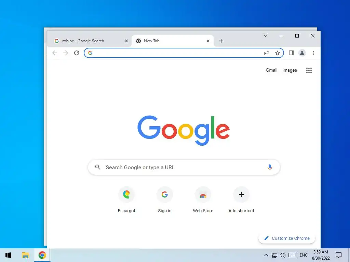
Task: Reload the current page
Action: (77, 53)
